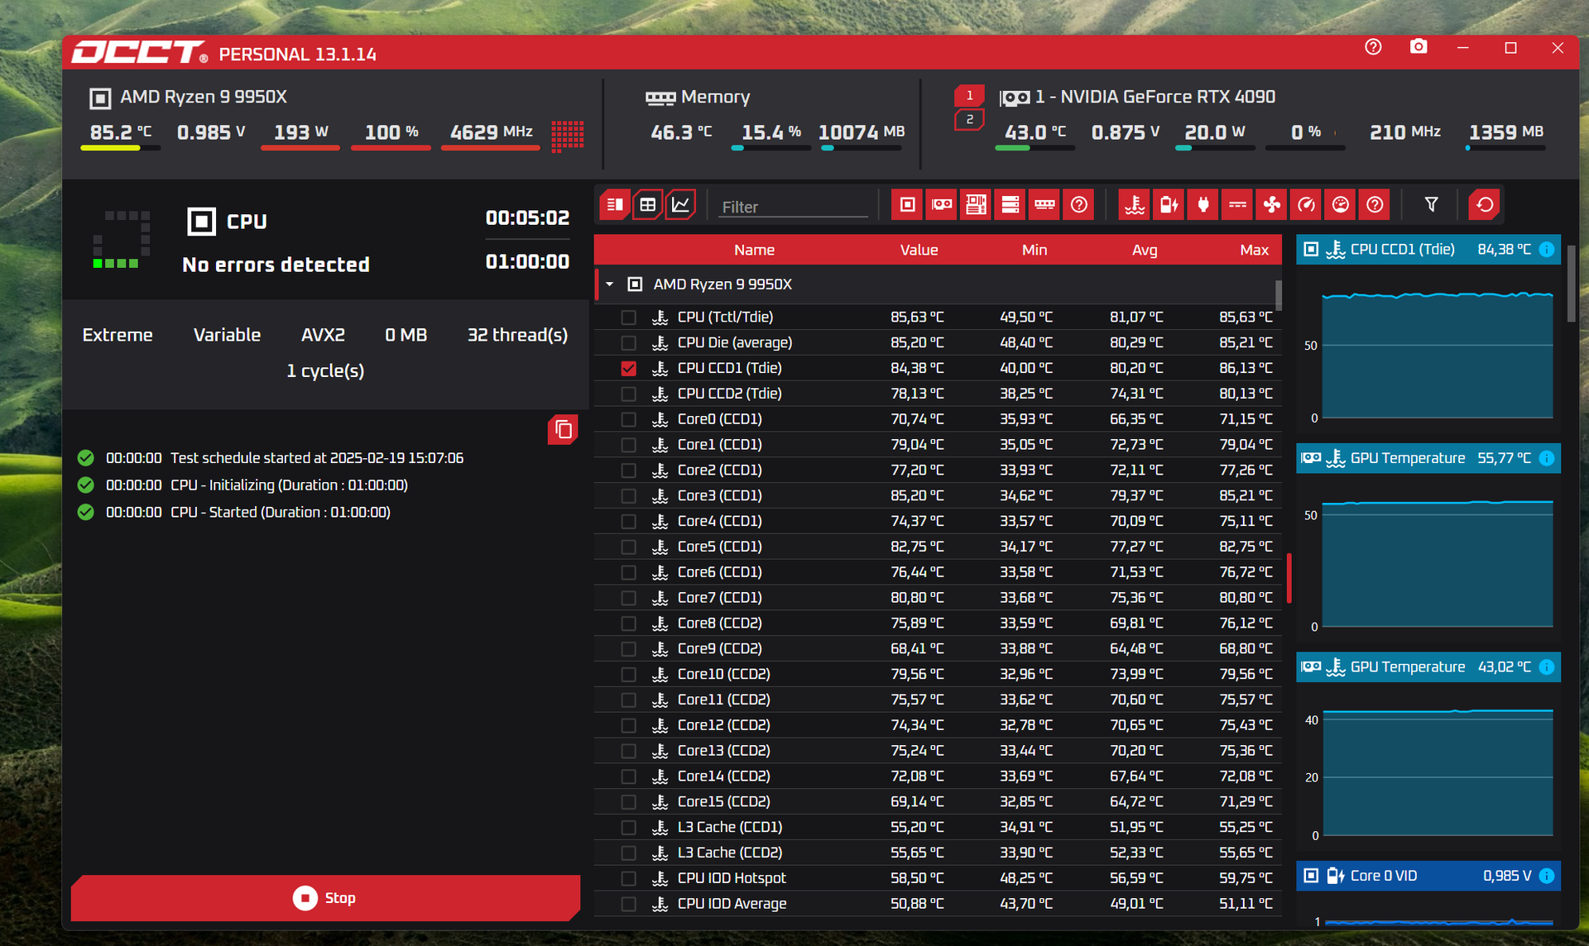Collapse the AMD Ryzen 9 9950X group
Screen dimensions: 1589x946
(x=610, y=284)
